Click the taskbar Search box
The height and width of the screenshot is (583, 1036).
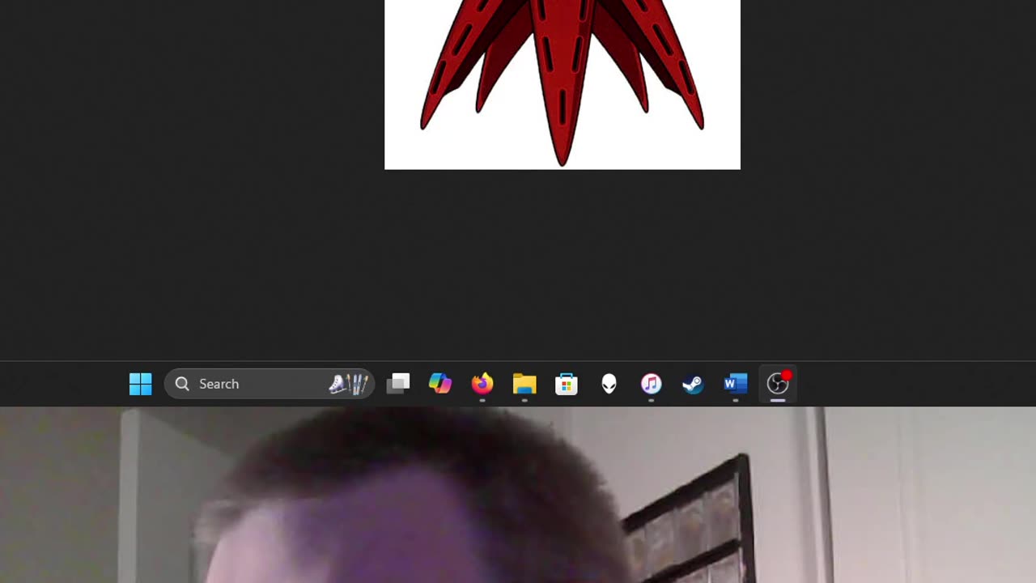click(x=270, y=384)
